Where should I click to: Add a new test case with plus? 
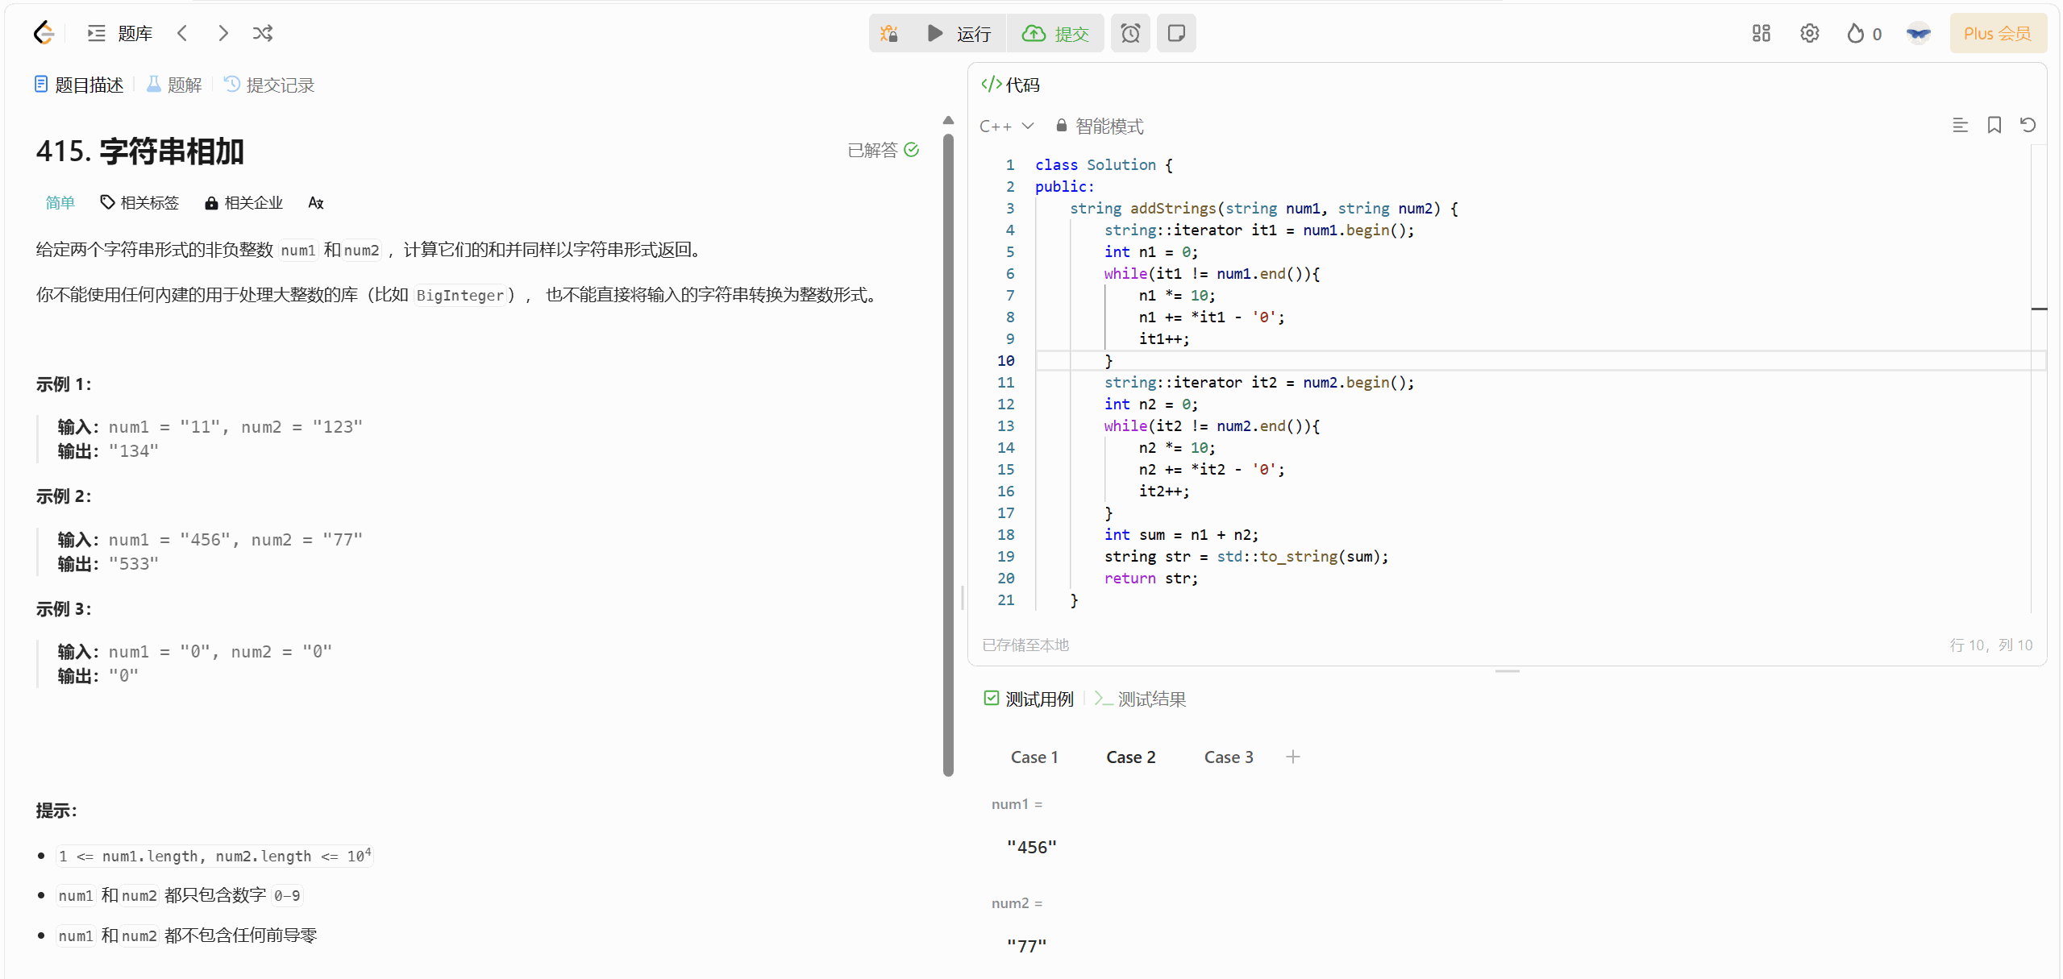(x=1293, y=757)
